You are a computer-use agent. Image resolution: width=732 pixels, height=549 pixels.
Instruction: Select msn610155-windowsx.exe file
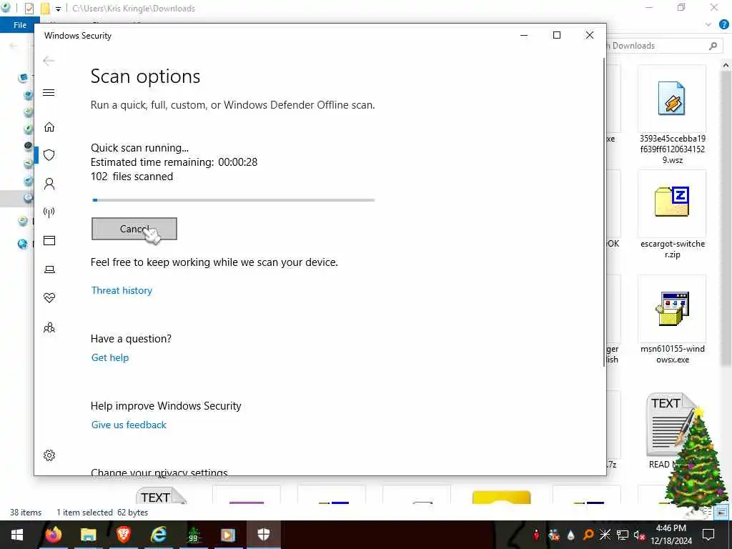672,320
